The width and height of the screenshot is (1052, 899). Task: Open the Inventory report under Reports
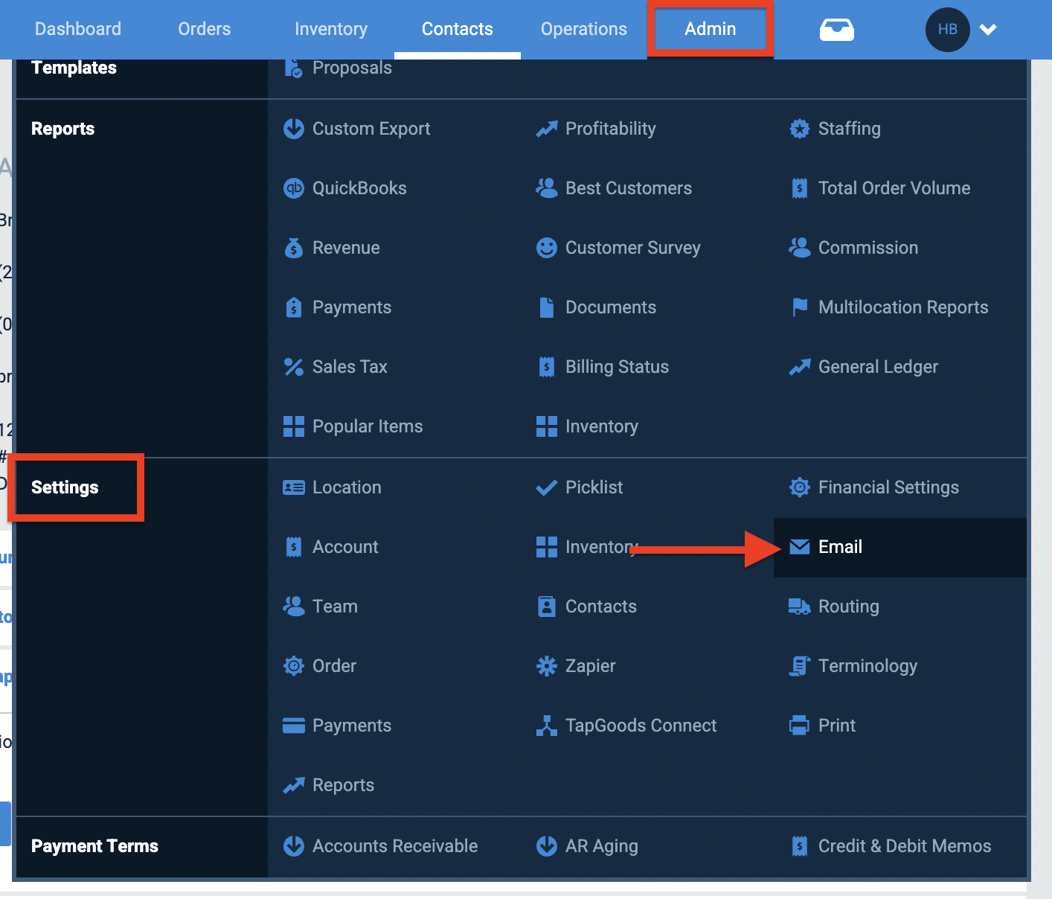[602, 426]
